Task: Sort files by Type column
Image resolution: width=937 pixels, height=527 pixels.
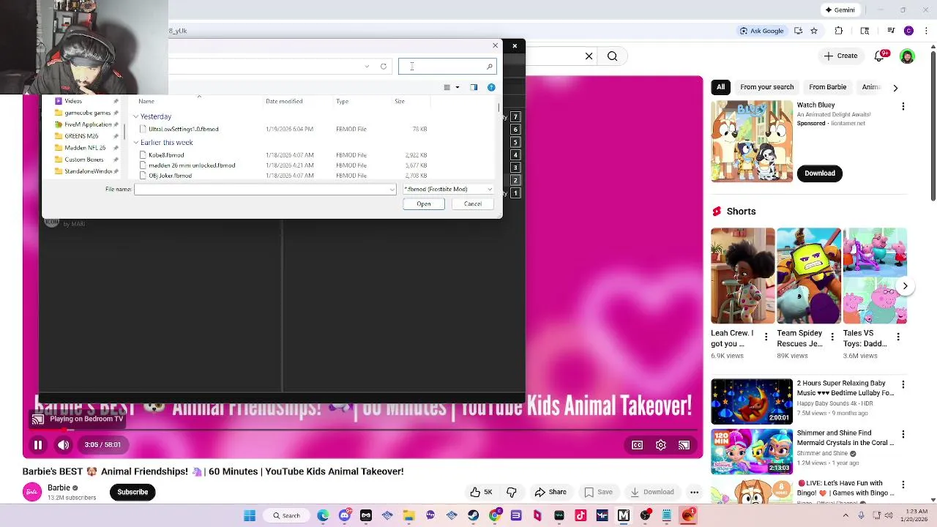Action: 342,102
